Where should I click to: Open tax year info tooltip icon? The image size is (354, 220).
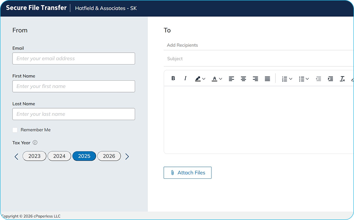(35, 143)
